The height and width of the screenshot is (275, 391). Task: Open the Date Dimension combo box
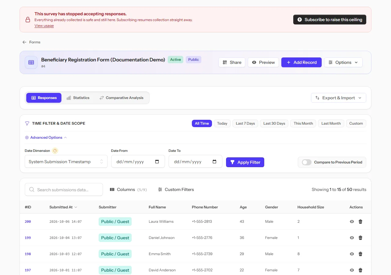tap(66, 162)
